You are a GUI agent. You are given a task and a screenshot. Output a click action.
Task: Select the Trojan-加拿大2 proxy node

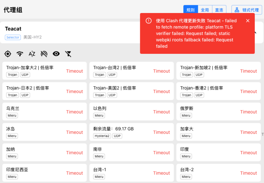coord(45,71)
